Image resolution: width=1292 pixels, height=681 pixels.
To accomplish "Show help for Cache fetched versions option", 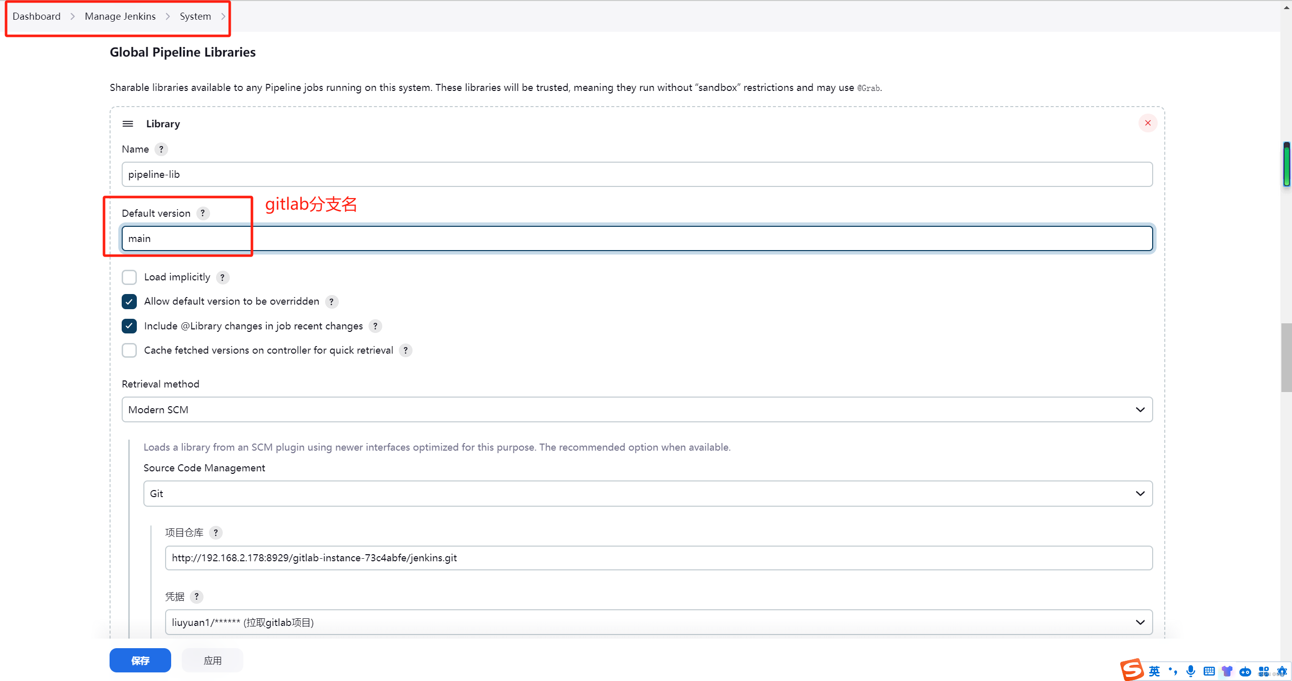I will click(405, 350).
